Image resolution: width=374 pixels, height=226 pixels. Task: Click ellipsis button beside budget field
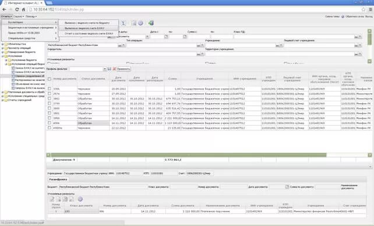coord(120,45)
